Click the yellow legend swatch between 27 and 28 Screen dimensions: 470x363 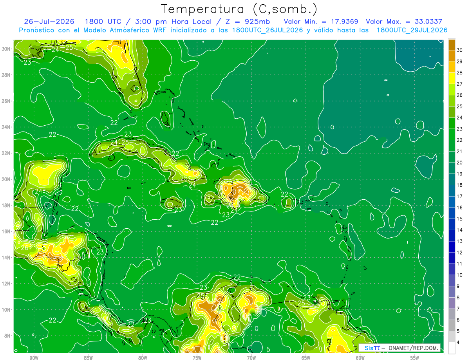tap(452, 78)
